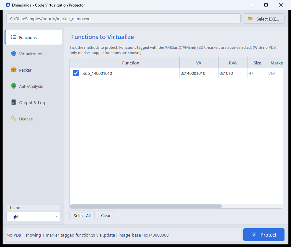The image size is (291, 247).
Task: Click the Output & Log document icon
Action: point(14,102)
